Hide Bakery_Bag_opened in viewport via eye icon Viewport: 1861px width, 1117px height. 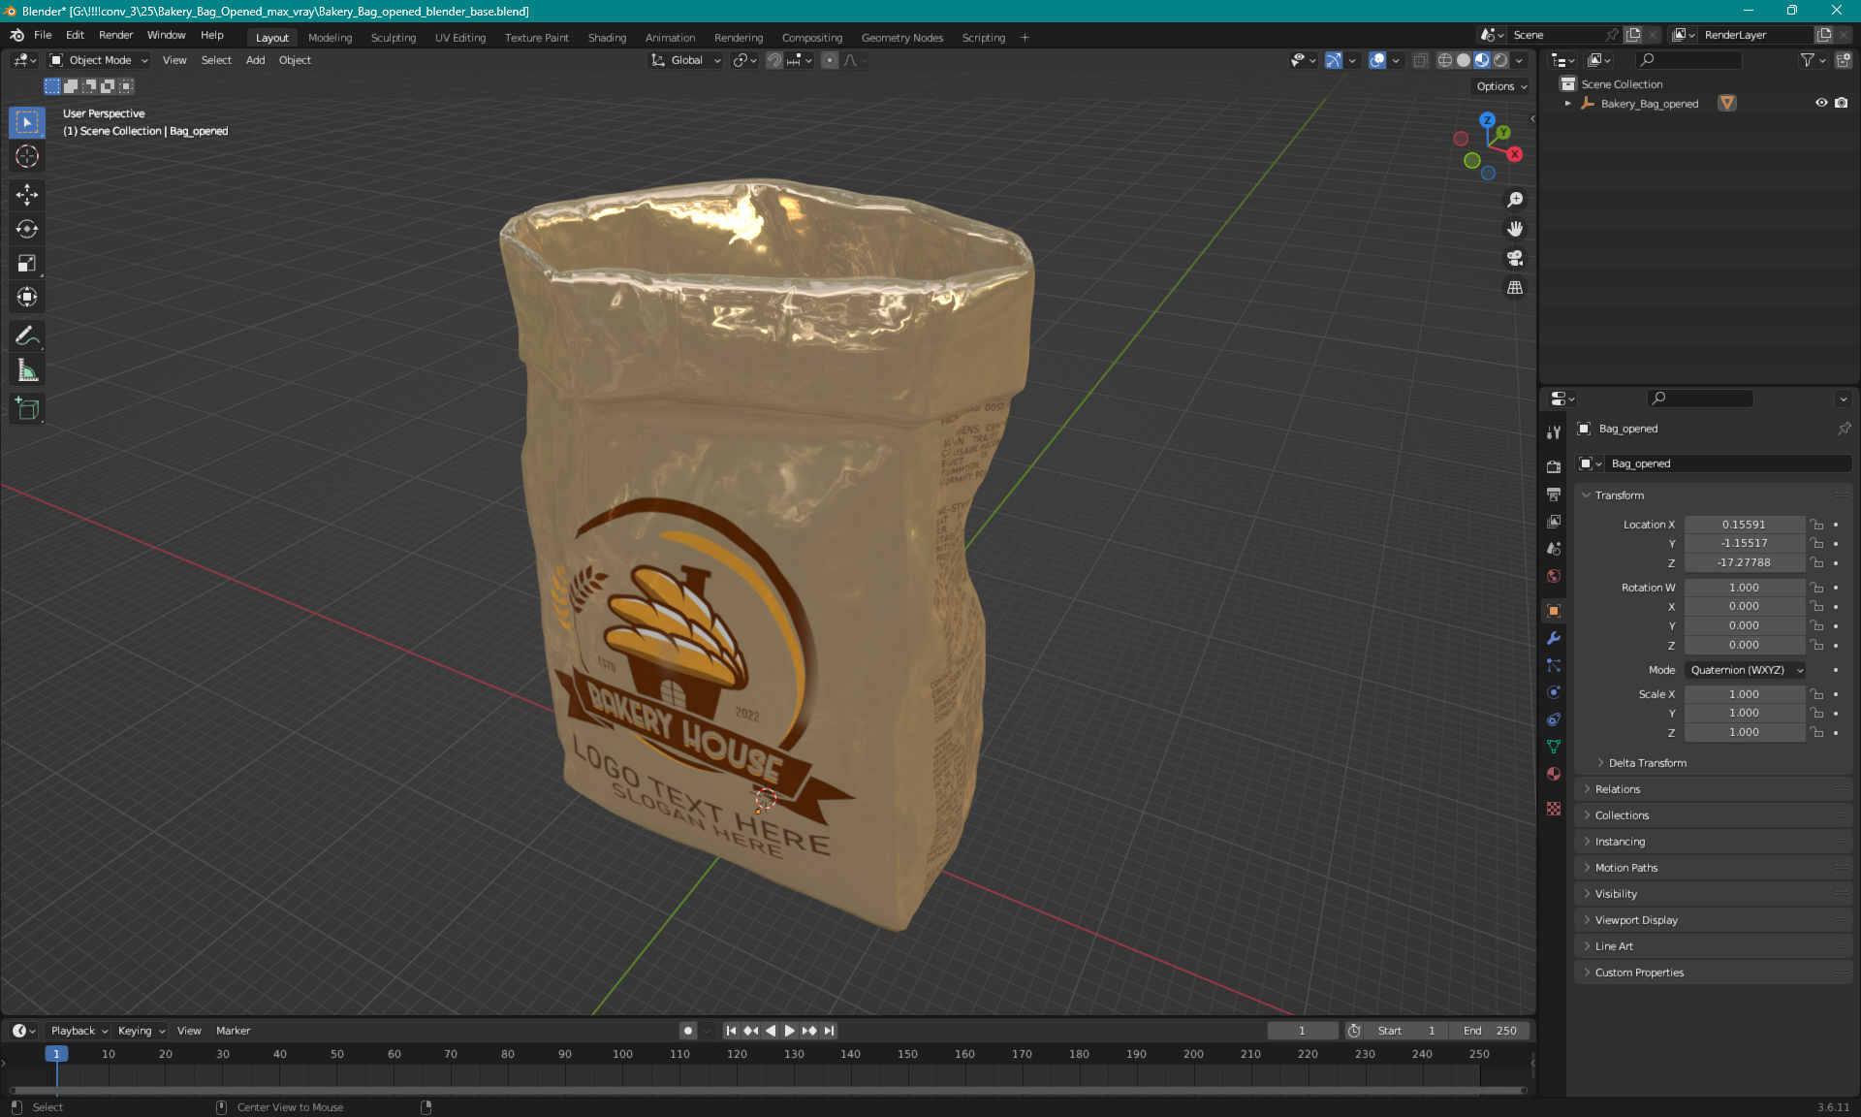pos(1821,103)
